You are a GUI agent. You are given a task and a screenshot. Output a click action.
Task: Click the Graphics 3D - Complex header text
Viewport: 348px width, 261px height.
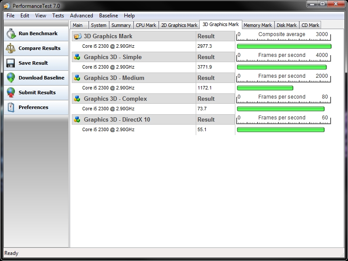tap(115, 99)
